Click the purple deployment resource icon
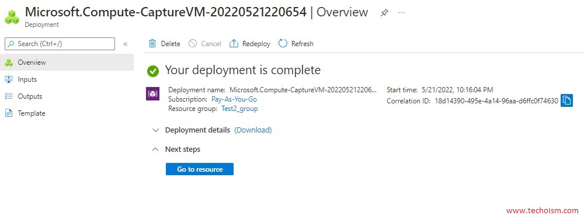584x219 pixels. pos(152,93)
